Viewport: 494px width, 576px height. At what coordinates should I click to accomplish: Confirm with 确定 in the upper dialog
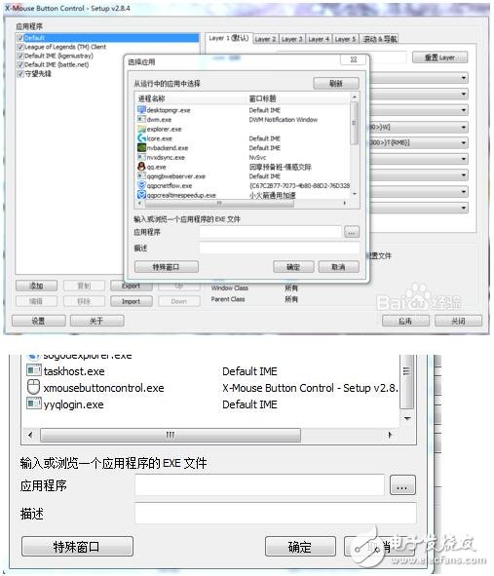pos(293,267)
